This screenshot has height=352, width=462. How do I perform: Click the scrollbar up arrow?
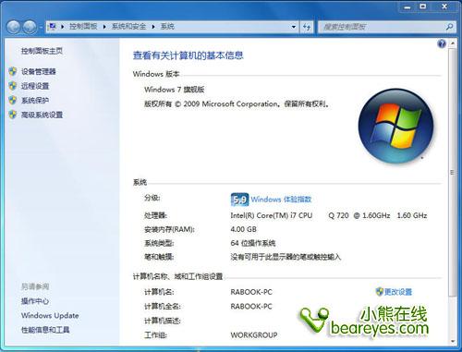coord(452,43)
